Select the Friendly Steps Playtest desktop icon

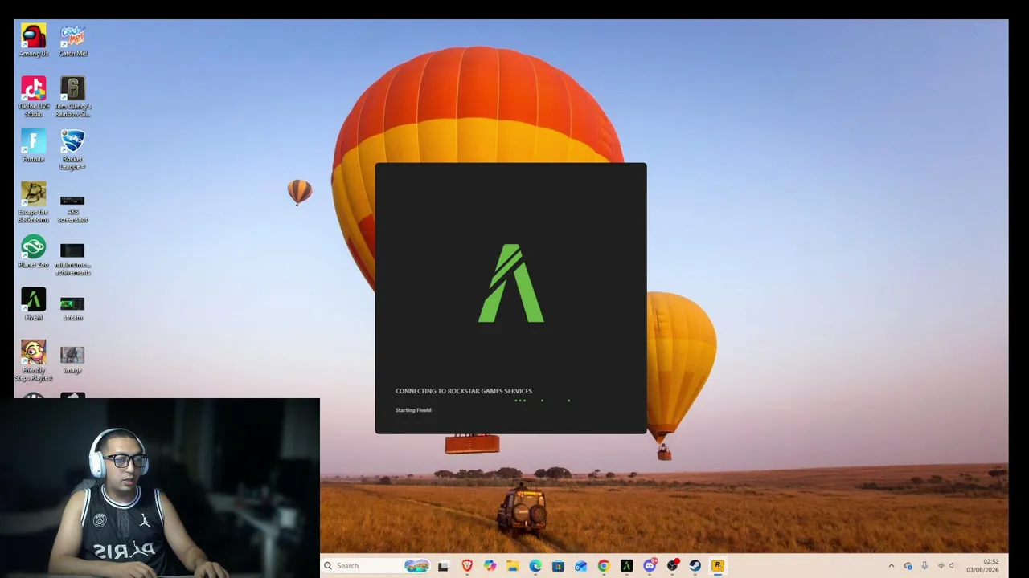coord(33,361)
